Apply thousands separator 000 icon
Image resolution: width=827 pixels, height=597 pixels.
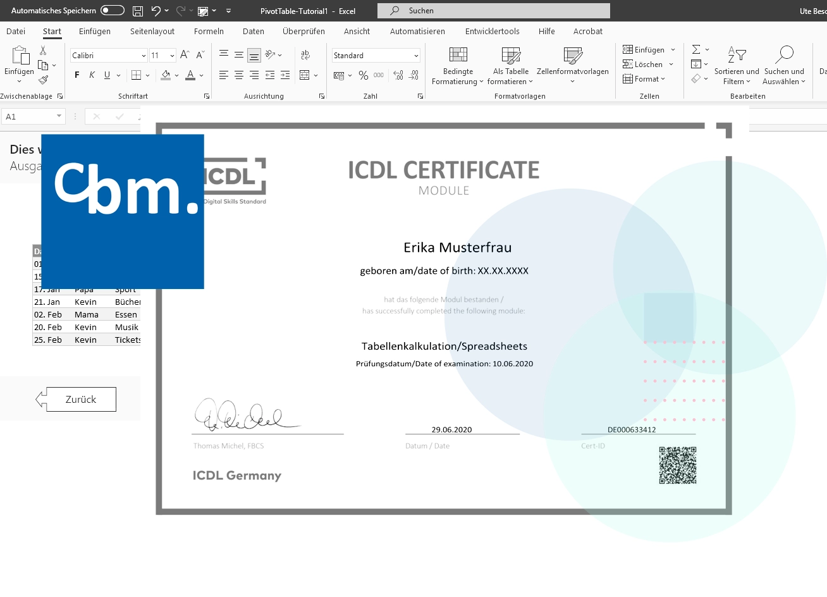(x=379, y=75)
